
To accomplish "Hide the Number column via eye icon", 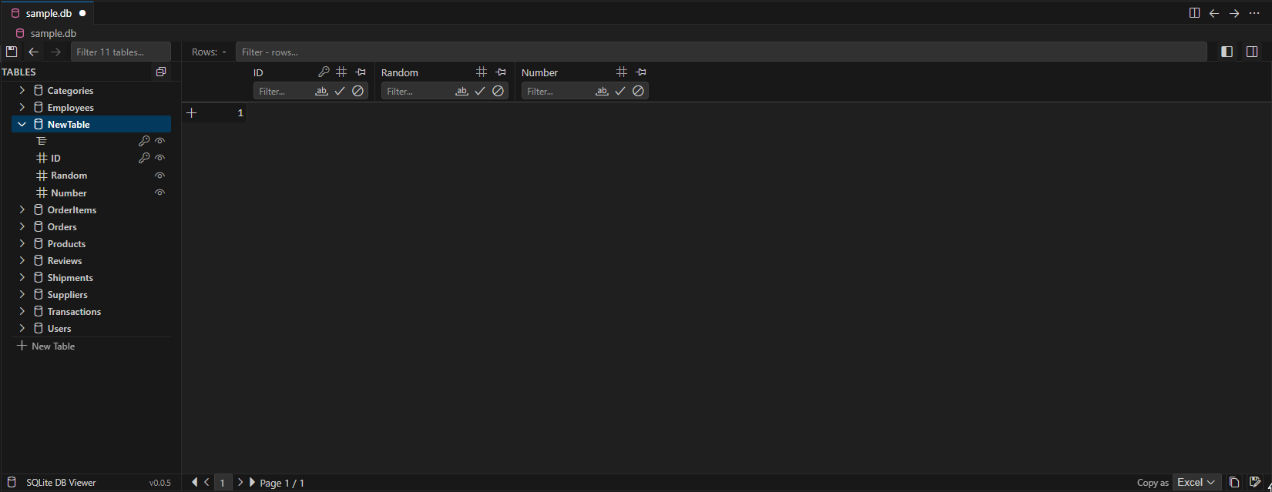I will pyautogui.click(x=160, y=192).
